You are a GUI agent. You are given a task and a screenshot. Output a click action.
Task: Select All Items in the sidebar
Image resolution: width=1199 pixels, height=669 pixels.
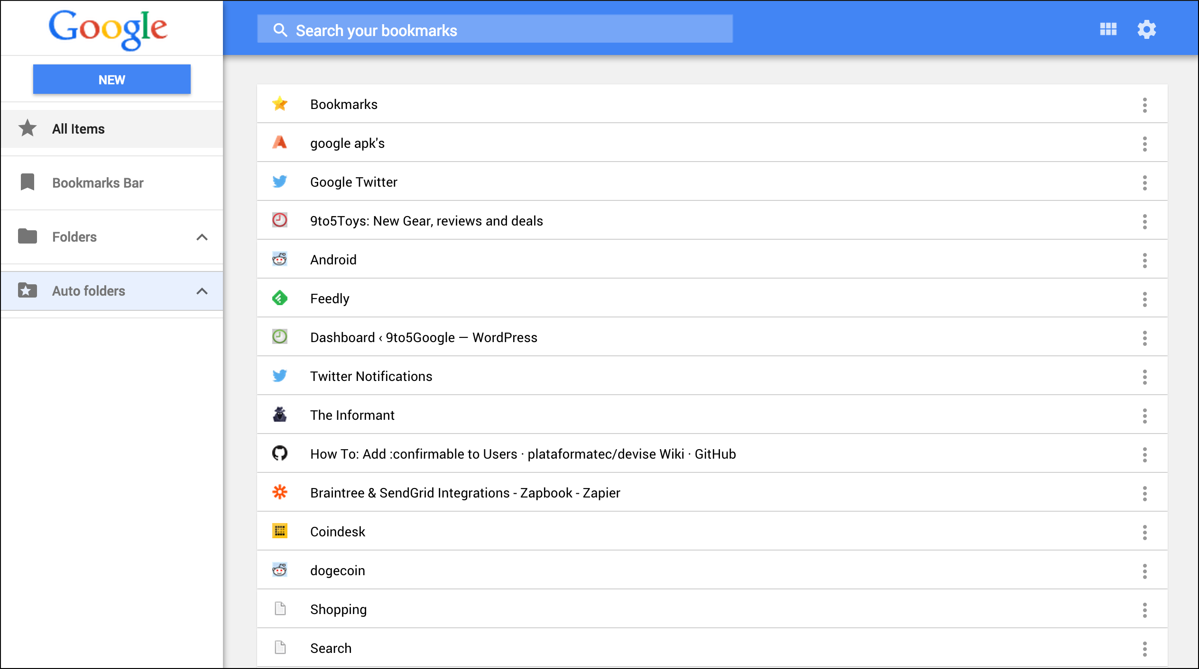[x=78, y=129]
